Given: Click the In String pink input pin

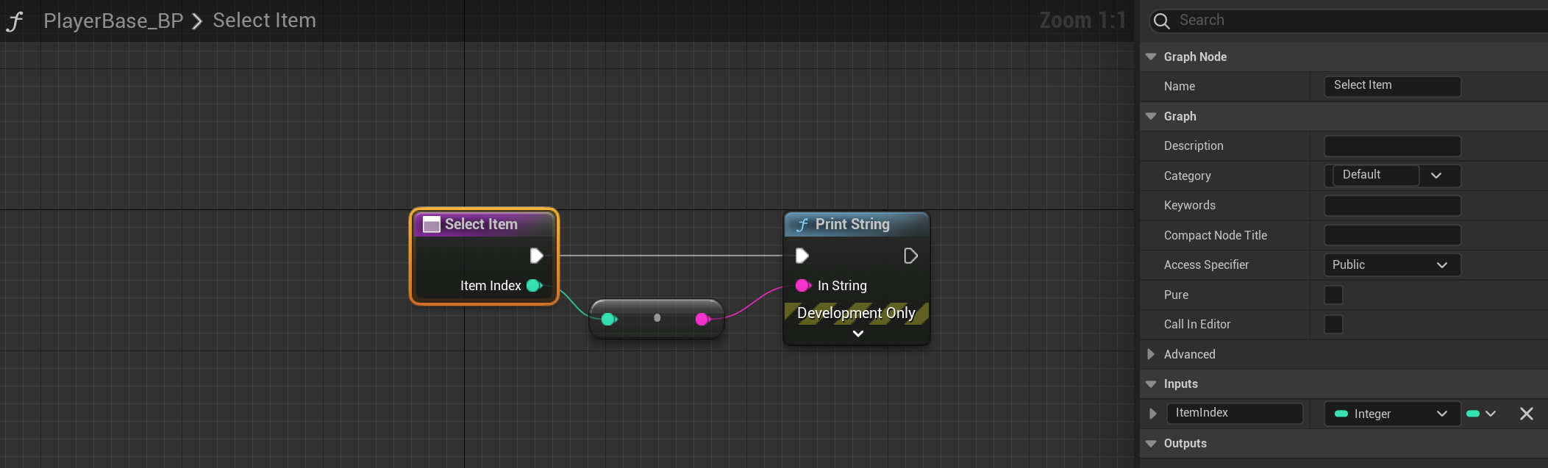Looking at the screenshot, I should pos(803,286).
